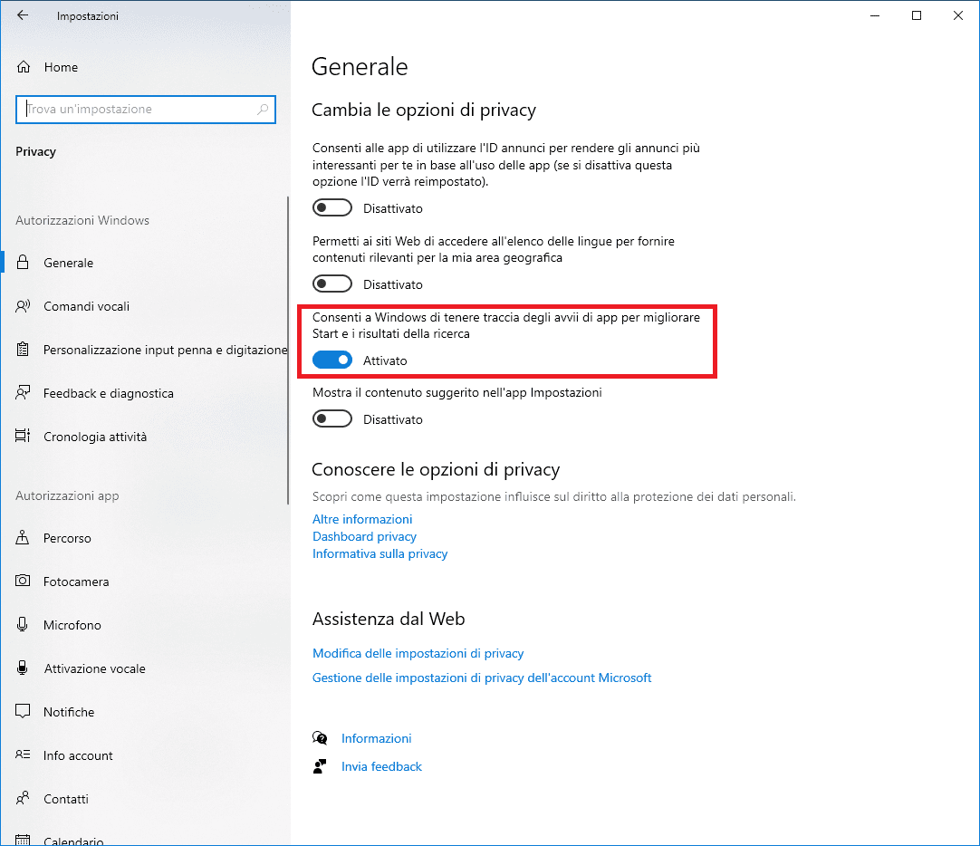The width and height of the screenshot is (980, 846).
Task: Click the Informativa sulla privacy link
Action: [380, 553]
